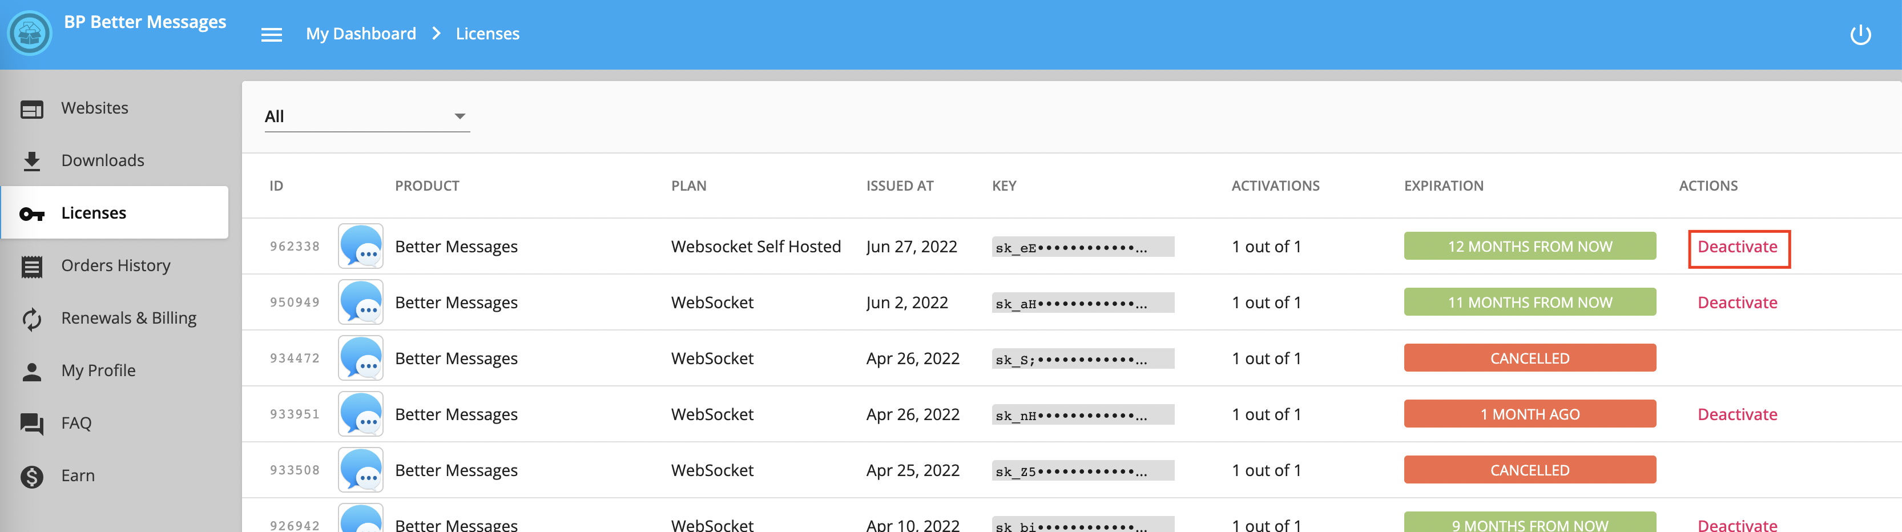Screen dimensions: 1902x532
Task: Click license ID 950949
Action: click(295, 303)
